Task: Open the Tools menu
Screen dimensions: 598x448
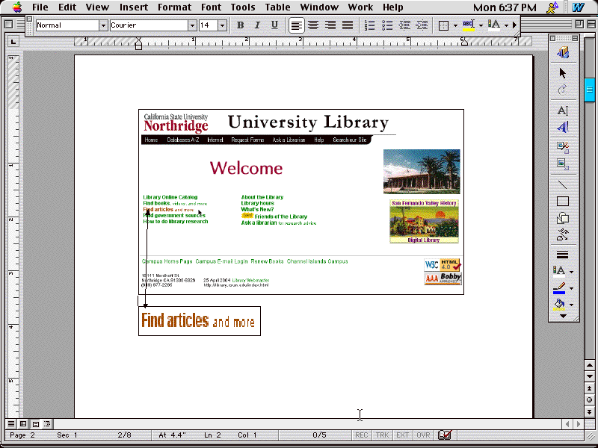Action: 242,7
